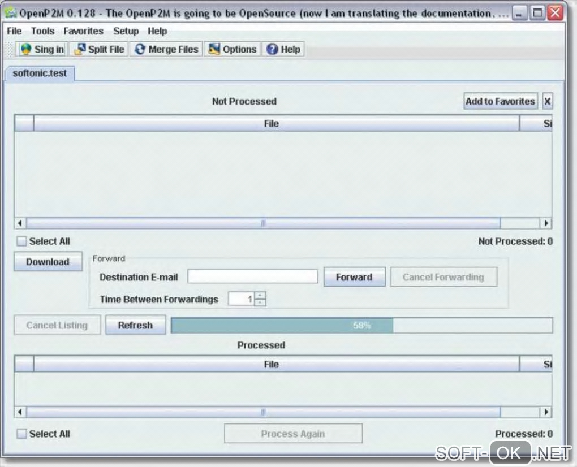Image resolution: width=577 pixels, height=467 pixels.
Task: Click the Download button
Action: coord(48,262)
